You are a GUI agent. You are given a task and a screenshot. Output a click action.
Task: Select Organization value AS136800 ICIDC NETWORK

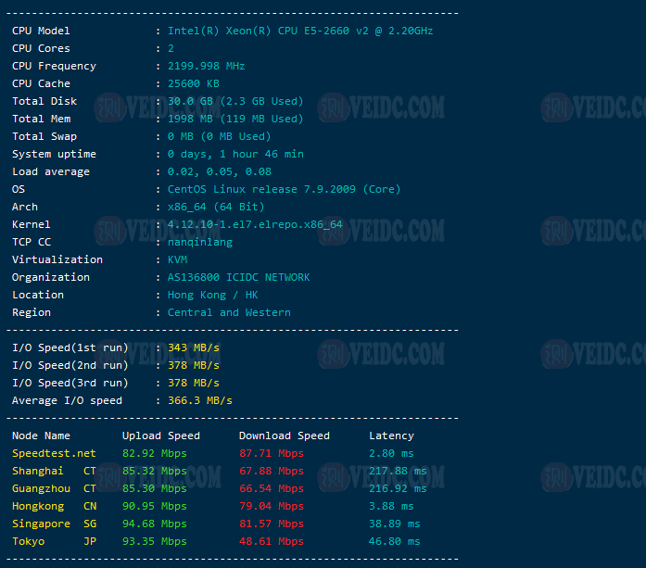[x=238, y=278]
